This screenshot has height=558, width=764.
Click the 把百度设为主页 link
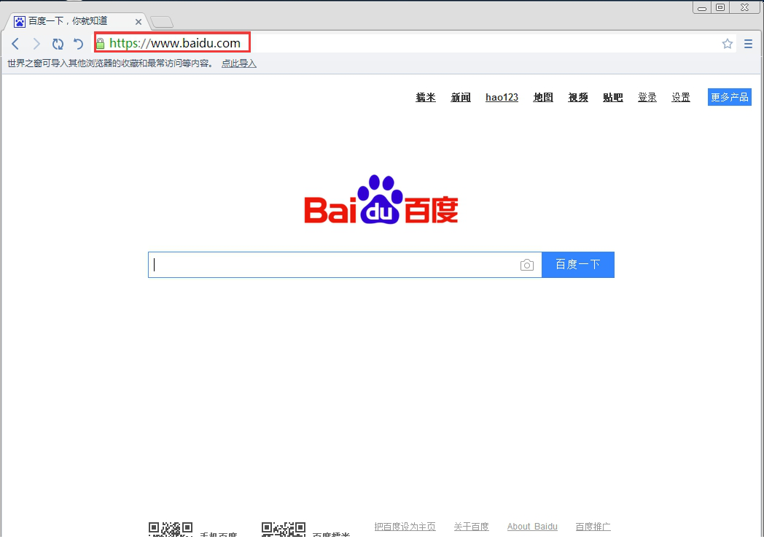tap(405, 527)
